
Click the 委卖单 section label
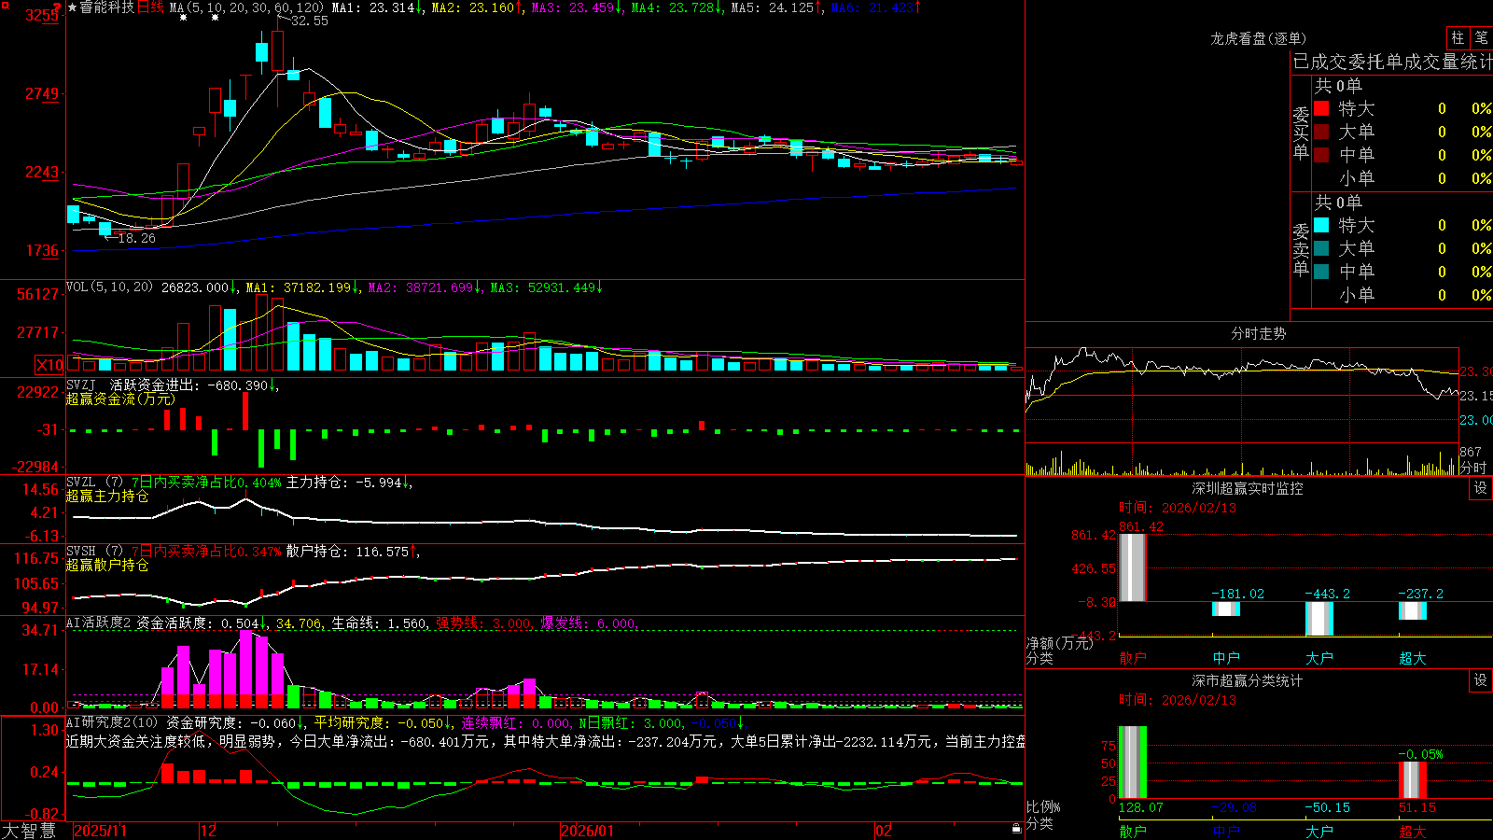(1301, 249)
